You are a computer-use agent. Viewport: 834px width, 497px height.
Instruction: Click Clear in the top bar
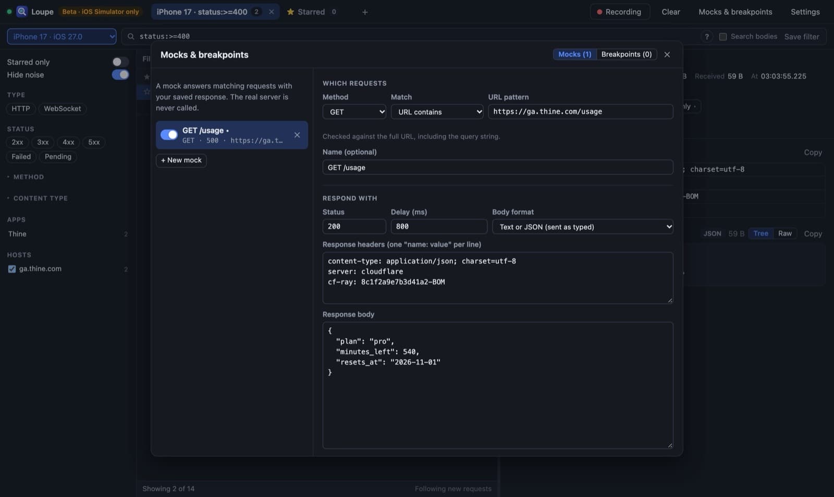671,12
